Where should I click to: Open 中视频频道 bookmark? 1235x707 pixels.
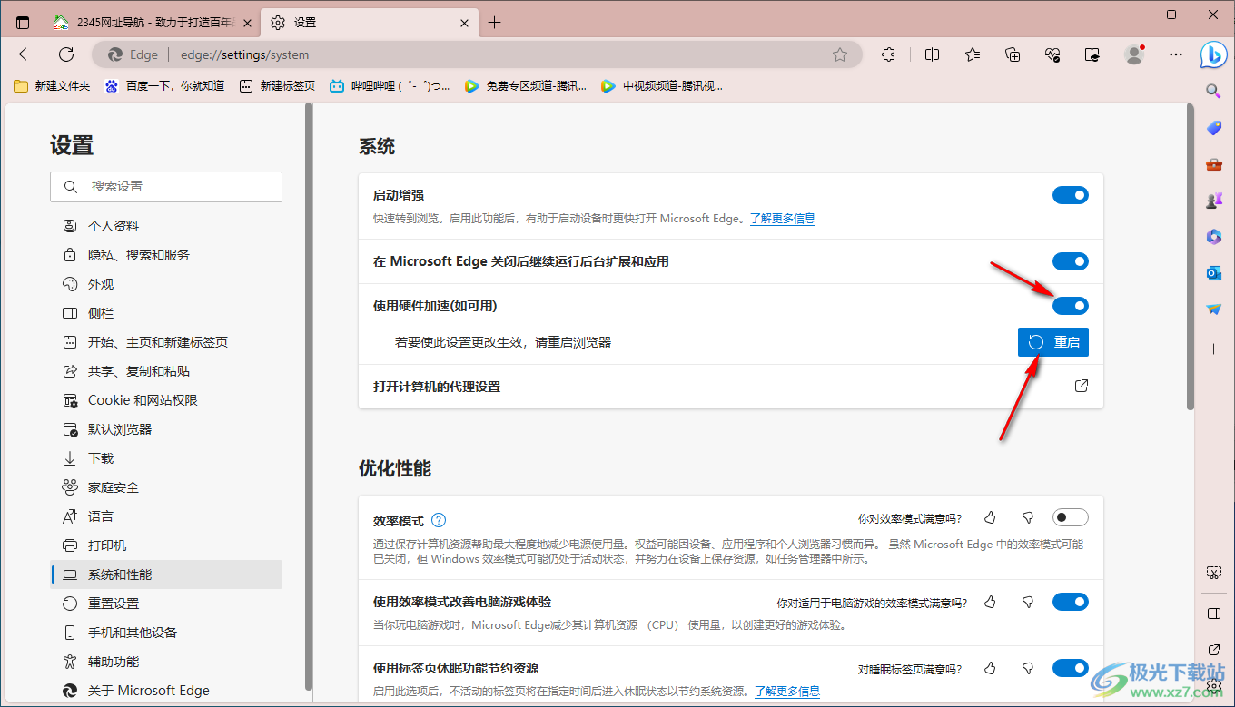(x=662, y=86)
